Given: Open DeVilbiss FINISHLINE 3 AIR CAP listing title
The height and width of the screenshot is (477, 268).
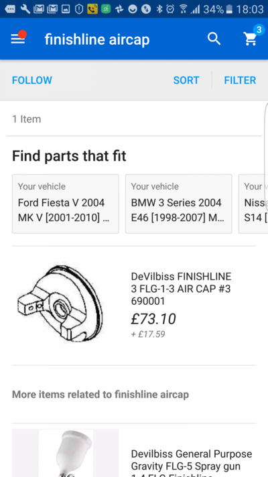Looking at the screenshot, I should coord(182,289).
